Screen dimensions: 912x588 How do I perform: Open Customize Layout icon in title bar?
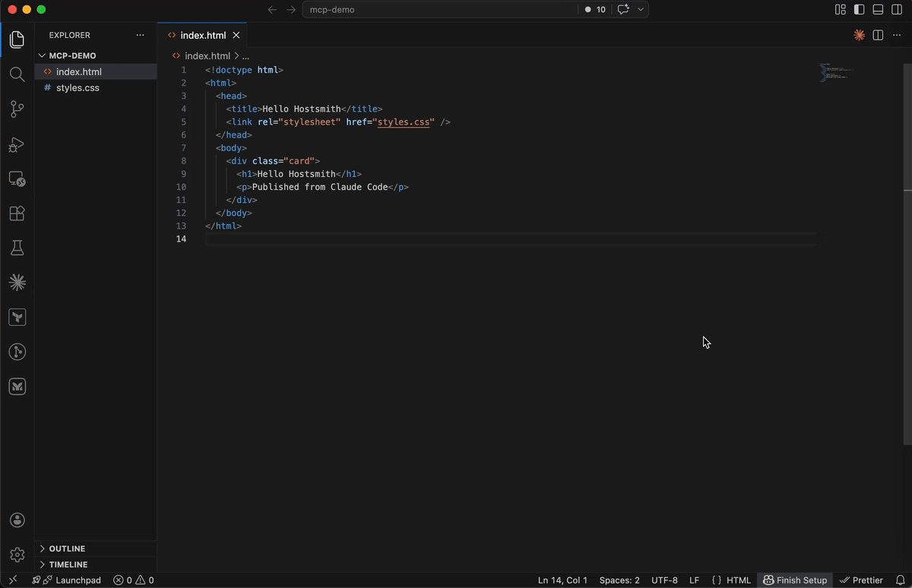841,10
